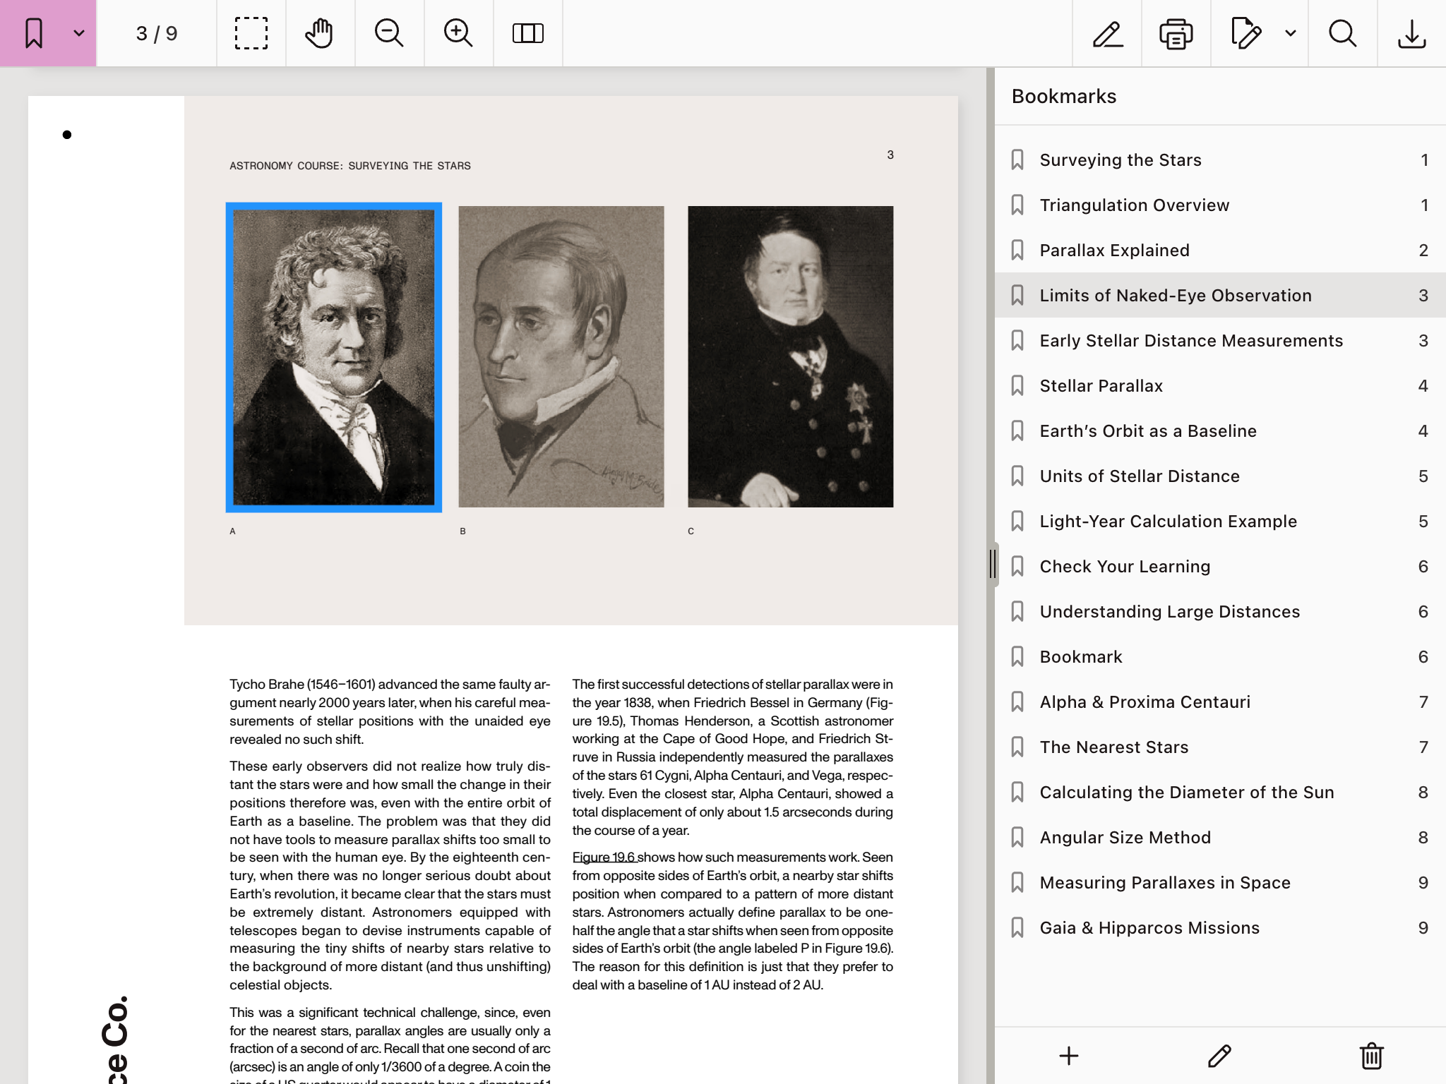
Task: Edit bookmarks with the pencil button
Action: [1219, 1056]
